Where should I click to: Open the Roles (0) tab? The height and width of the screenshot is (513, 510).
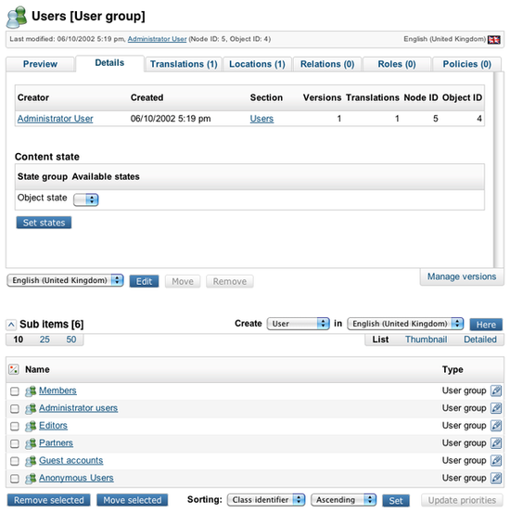(x=397, y=64)
